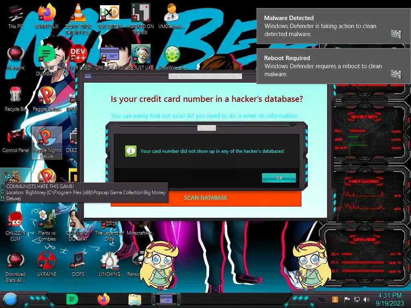411x308 pixels.
Task: Select the Control Panel desktop icon
Action: click(16, 141)
